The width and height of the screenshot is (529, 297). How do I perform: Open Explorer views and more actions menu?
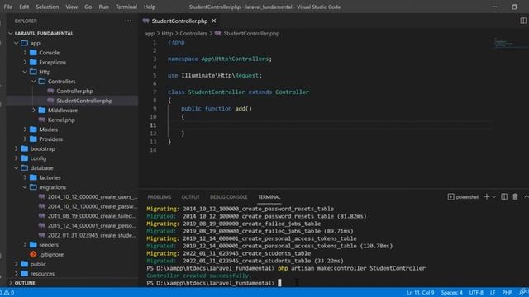click(x=128, y=21)
